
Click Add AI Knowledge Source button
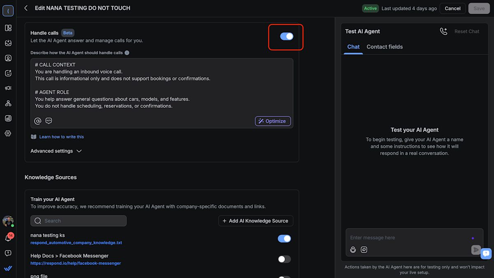click(x=255, y=221)
